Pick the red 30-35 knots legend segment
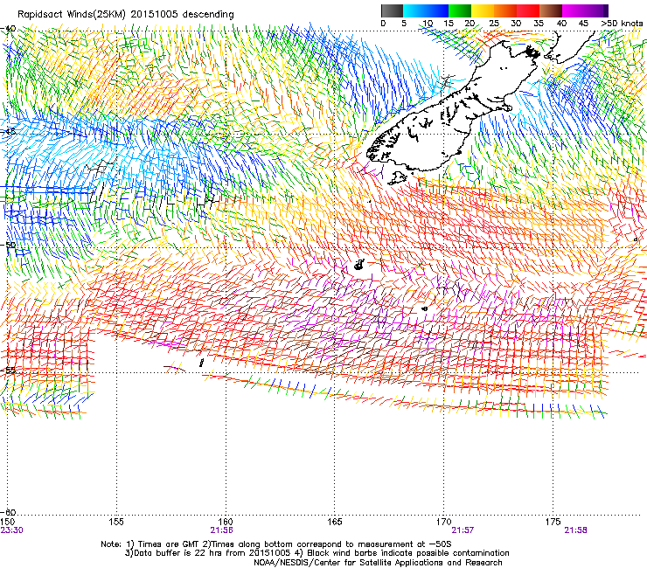Image resolution: width=647 pixels, height=568 pixels. pos(528,10)
